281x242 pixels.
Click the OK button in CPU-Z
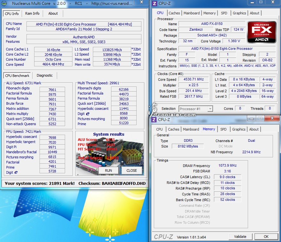pos(266,237)
